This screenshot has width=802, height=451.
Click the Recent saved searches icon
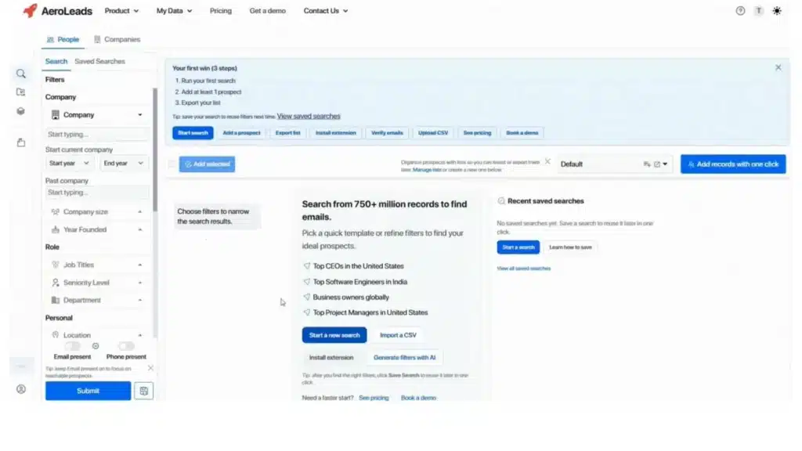click(x=501, y=201)
